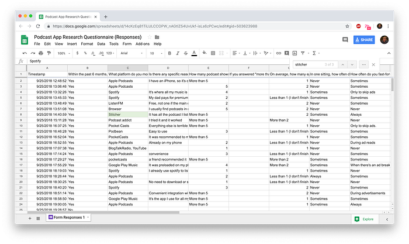Open the functions sigma menu
Viewport: 409px width, 244px height.
click(x=316, y=53)
